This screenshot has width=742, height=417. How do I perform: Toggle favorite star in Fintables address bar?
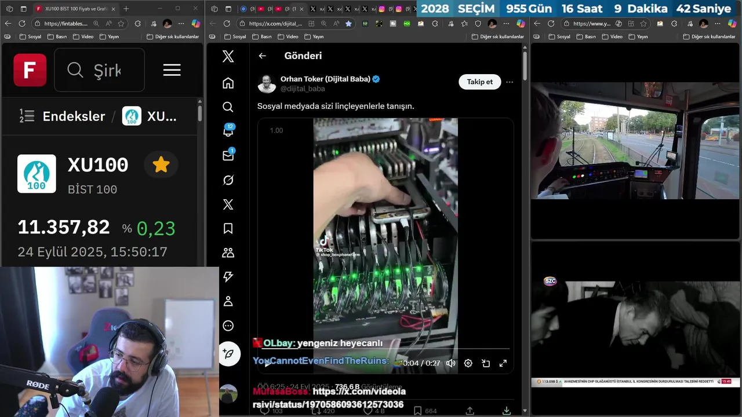121,24
